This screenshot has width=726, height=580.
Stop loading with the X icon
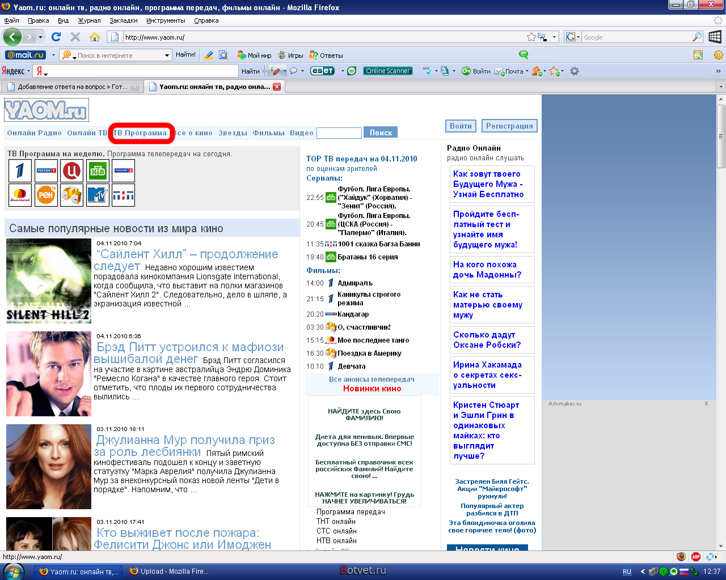[x=75, y=37]
